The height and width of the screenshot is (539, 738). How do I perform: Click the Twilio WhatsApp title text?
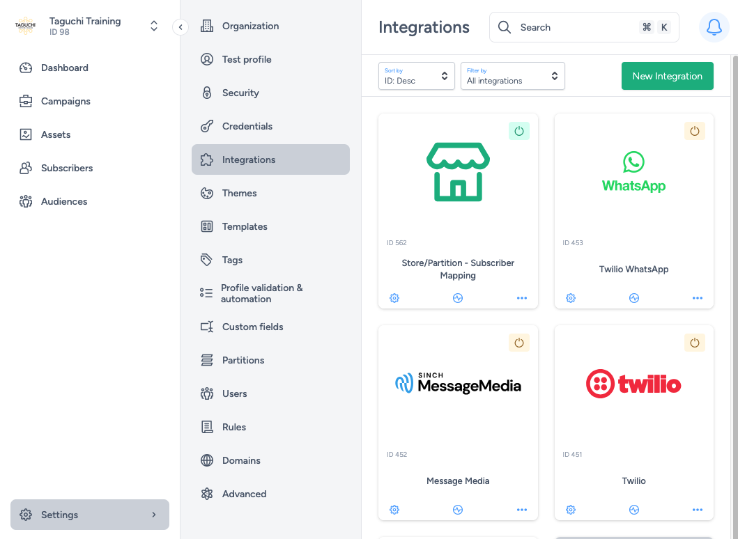(633, 269)
